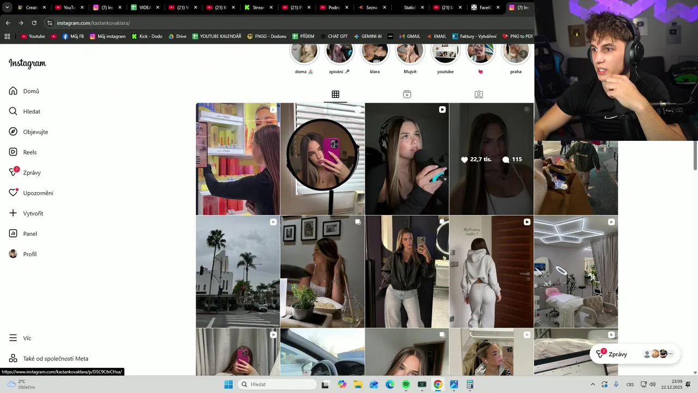Click the address bar URL
The width and height of the screenshot is (698, 393).
pyautogui.click(x=93, y=23)
